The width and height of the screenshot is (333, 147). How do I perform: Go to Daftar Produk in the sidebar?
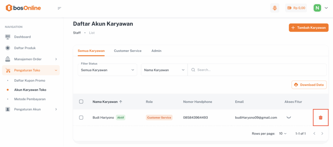pyautogui.click(x=25, y=48)
